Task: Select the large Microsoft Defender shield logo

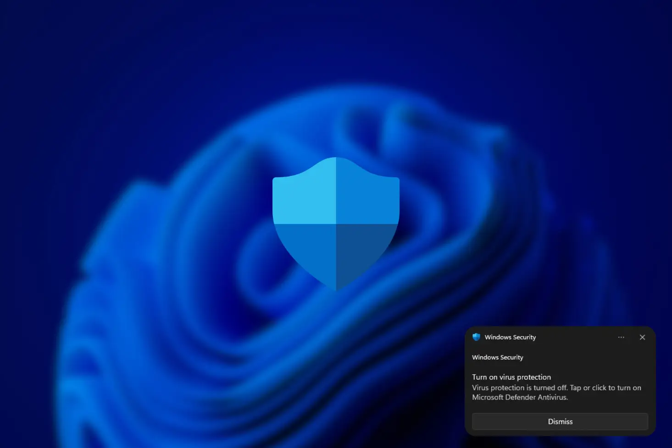Action: (x=336, y=224)
